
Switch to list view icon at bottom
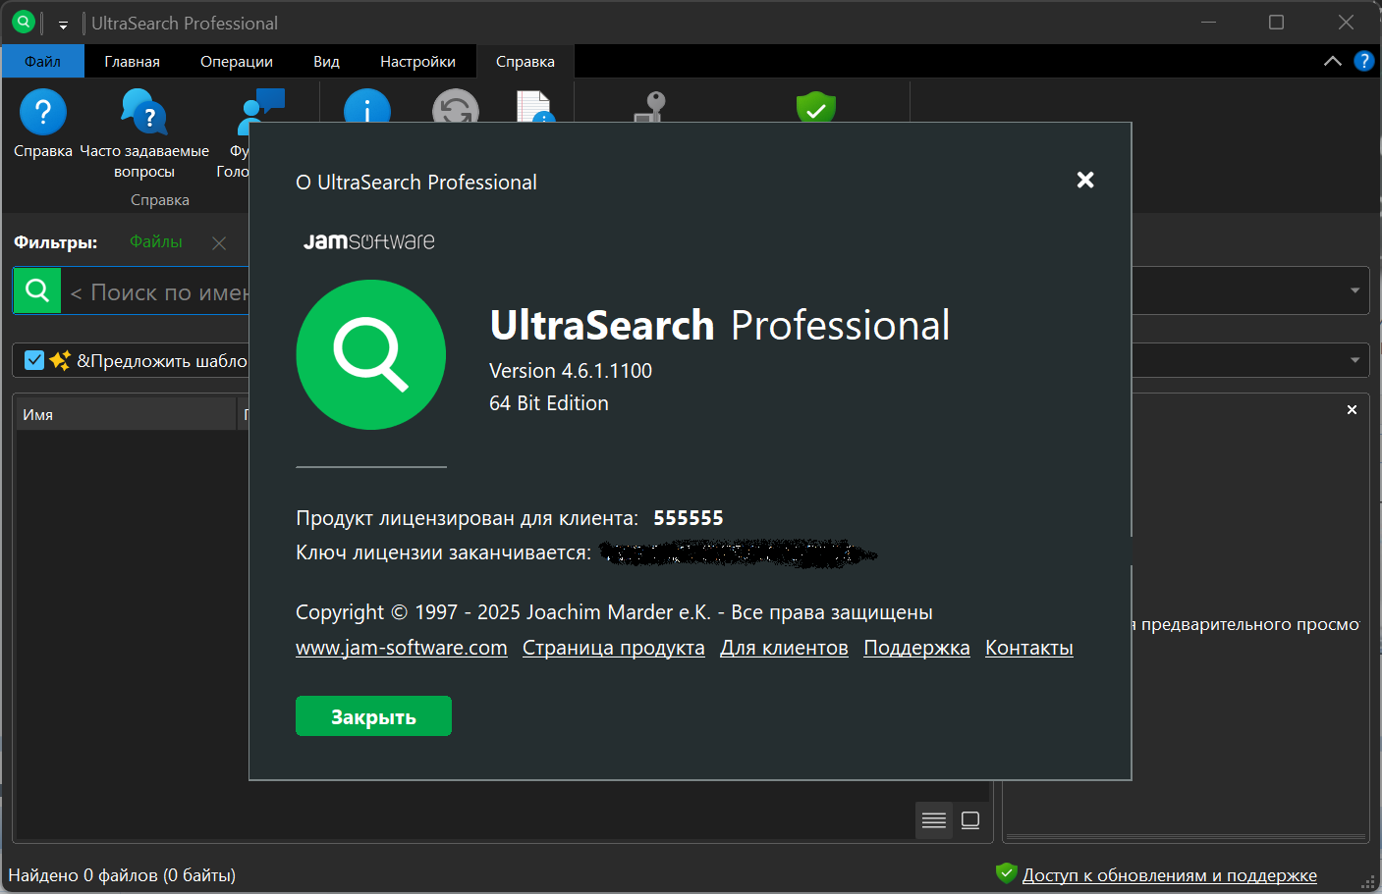click(934, 820)
